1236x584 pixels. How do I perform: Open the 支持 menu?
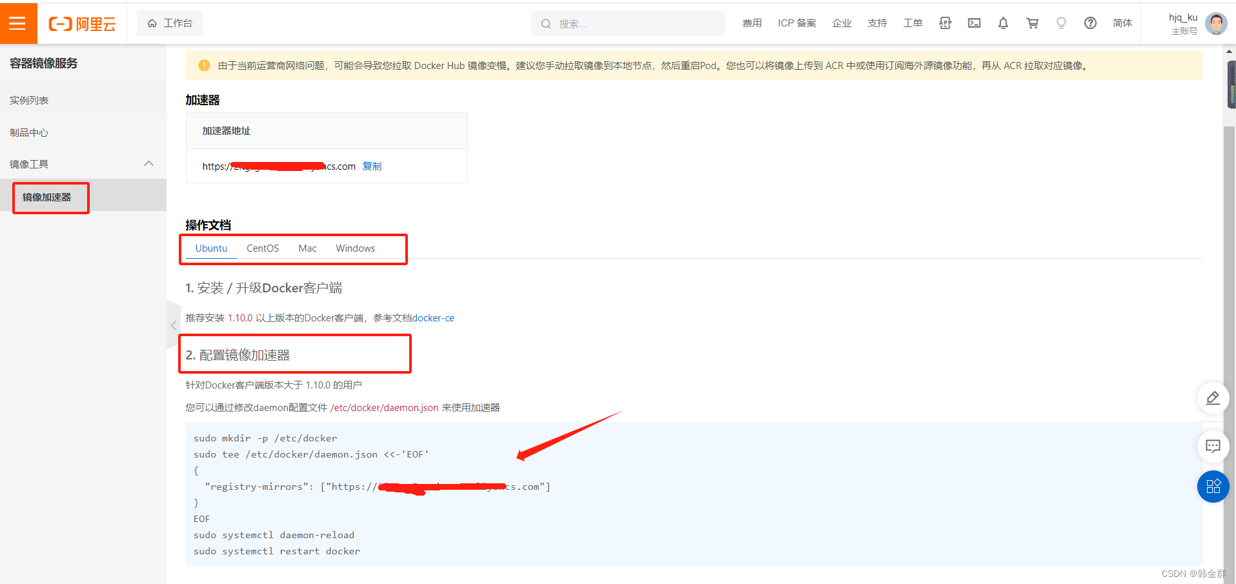coord(877,23)
